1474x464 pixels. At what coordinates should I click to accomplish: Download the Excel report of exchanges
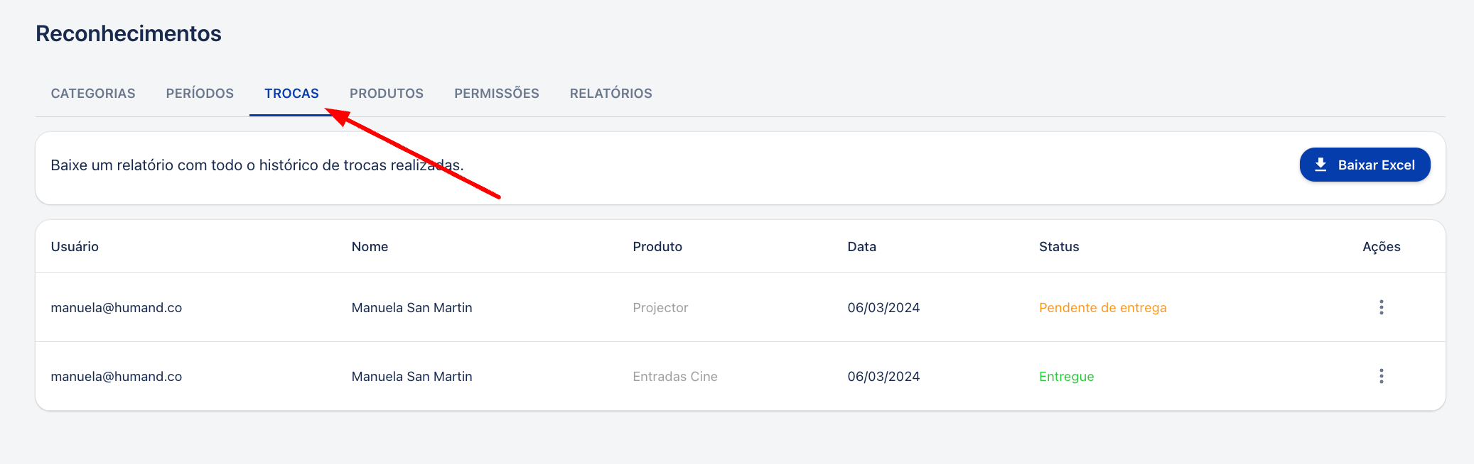pos(1365,165)
